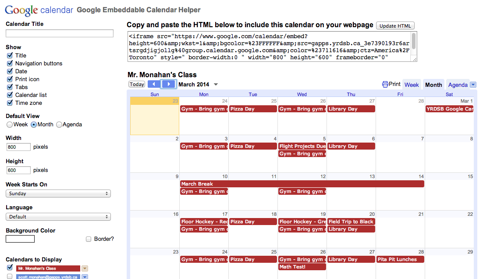The width and height of the screenshot is (490, 279).
Task: Enable the Border checkbox
Action: tap(89, 239)
